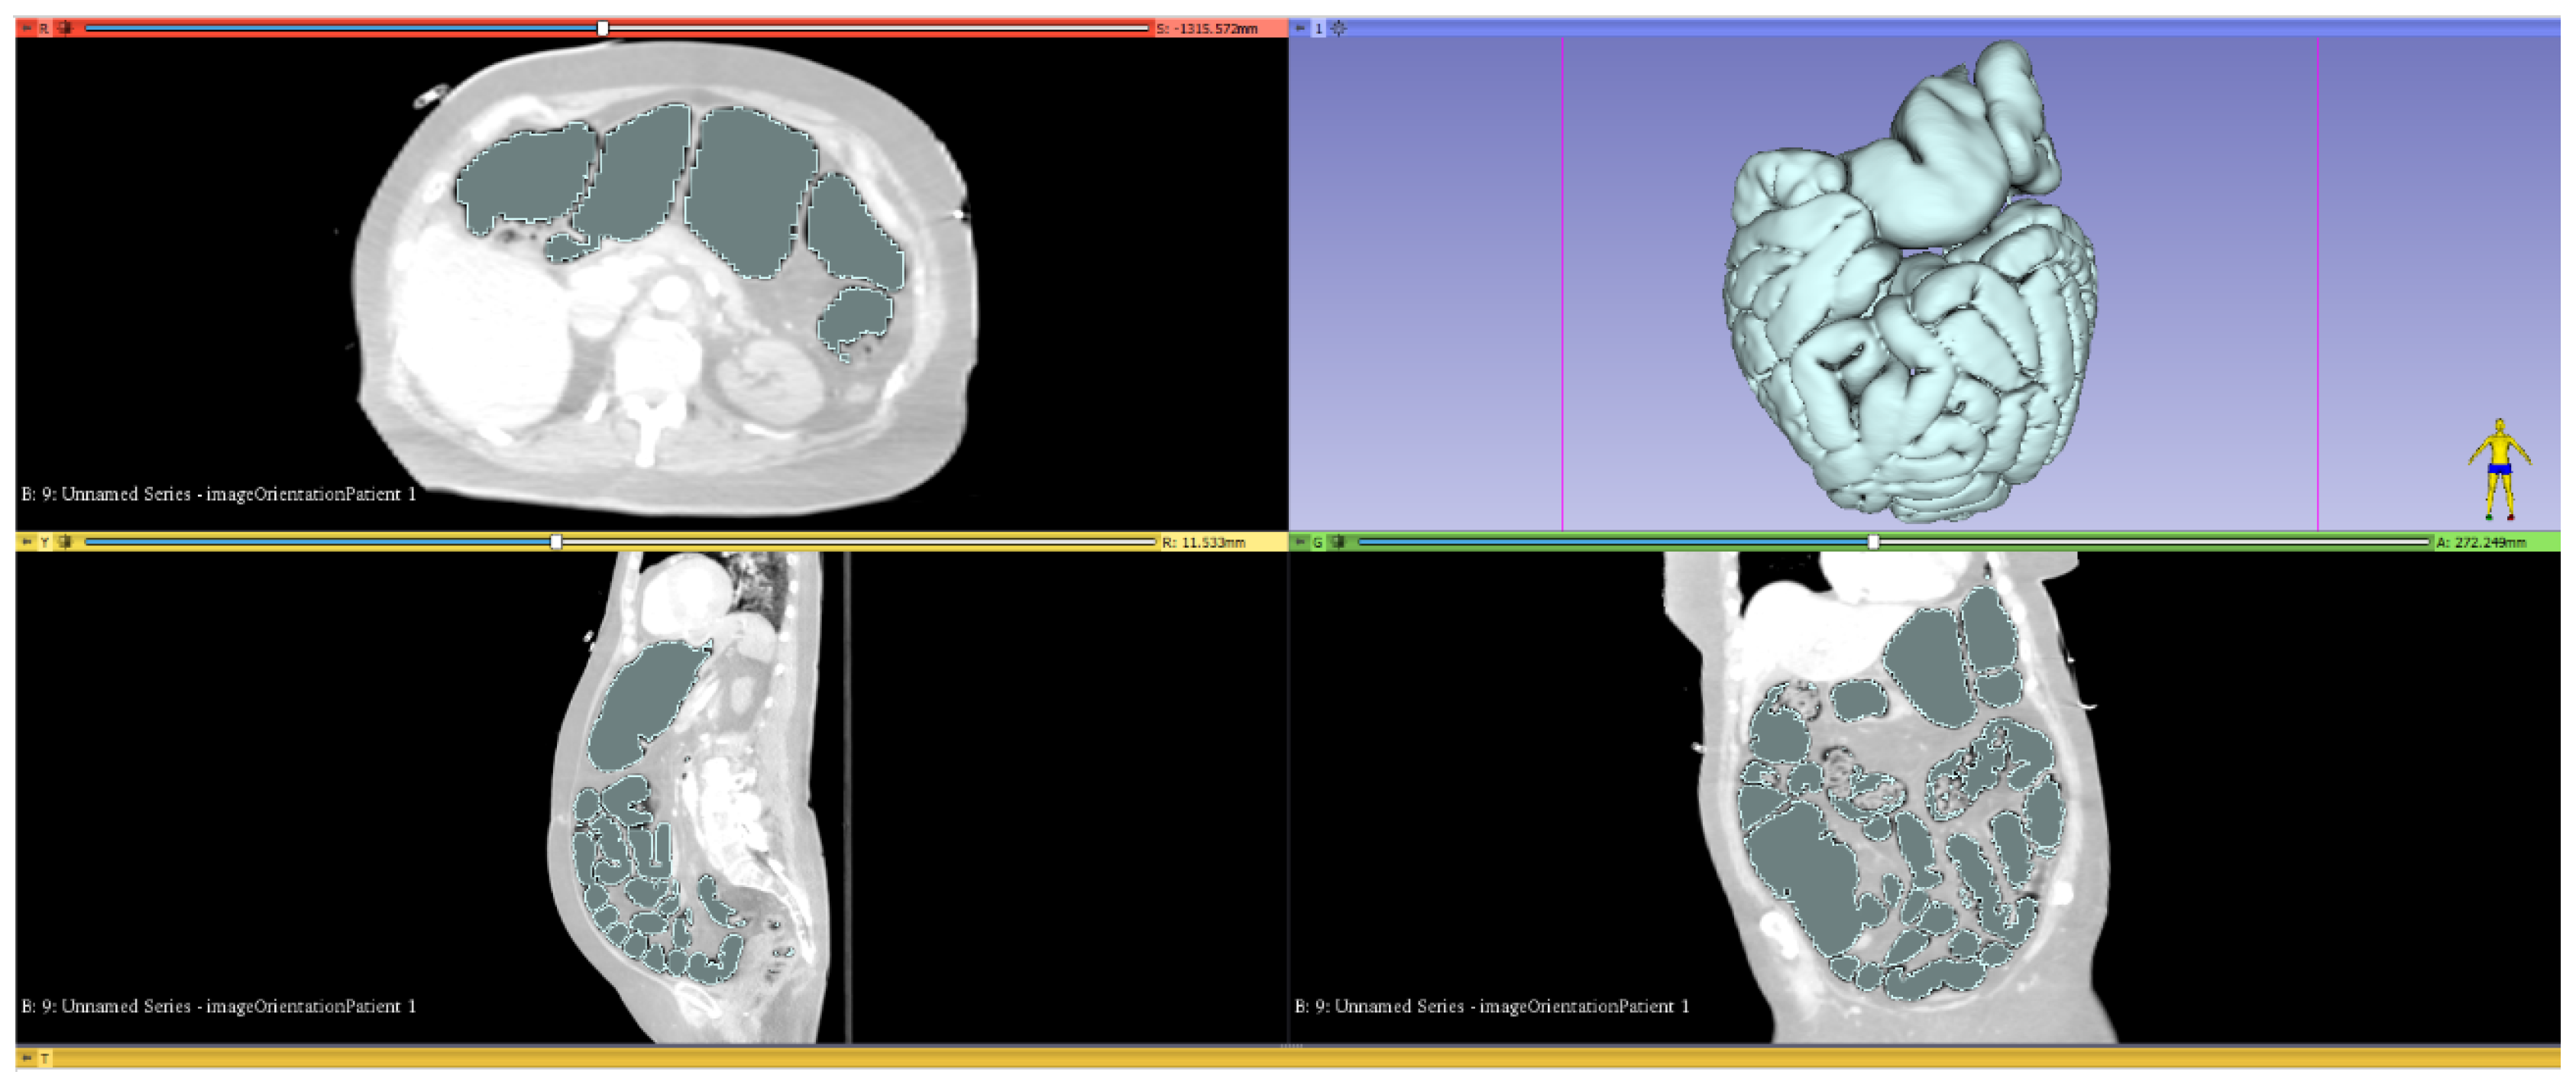The image size is (2576, 1088).
Task: Click the pin icon in bottom 'T' bar
Action: coord(27,1058)
